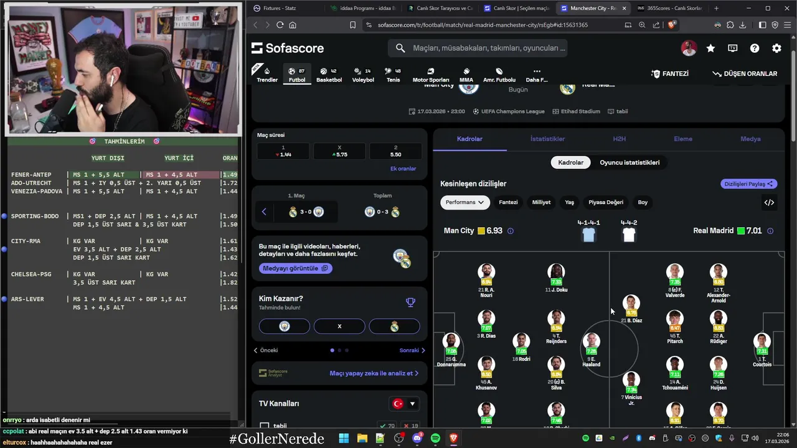Click Dizilişleri Paylaş button
Screen dimensions: 797x448
point(749,184)
